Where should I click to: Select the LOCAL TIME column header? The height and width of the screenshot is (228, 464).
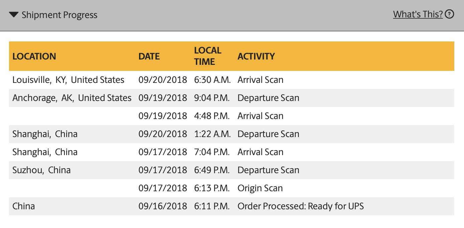click(x=208, y=56)
